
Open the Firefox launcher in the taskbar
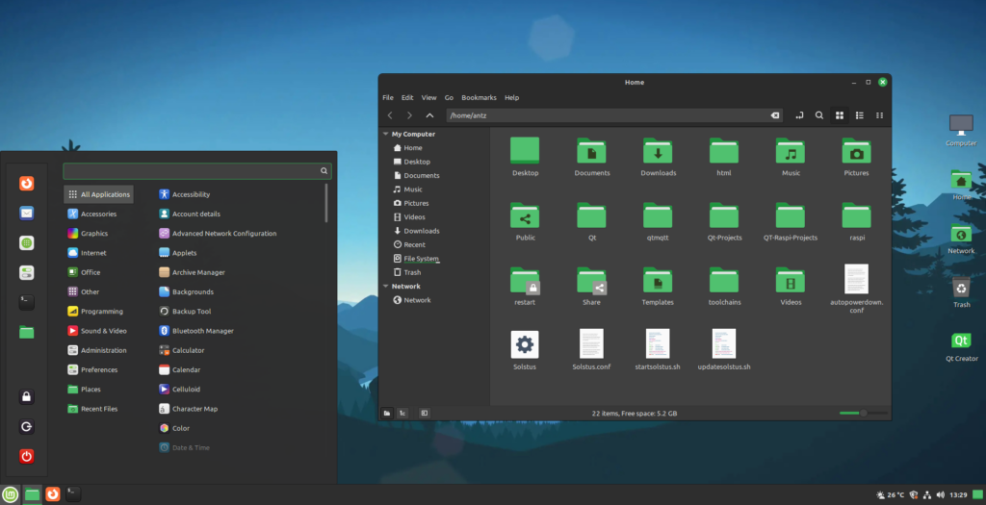point(53,494)
